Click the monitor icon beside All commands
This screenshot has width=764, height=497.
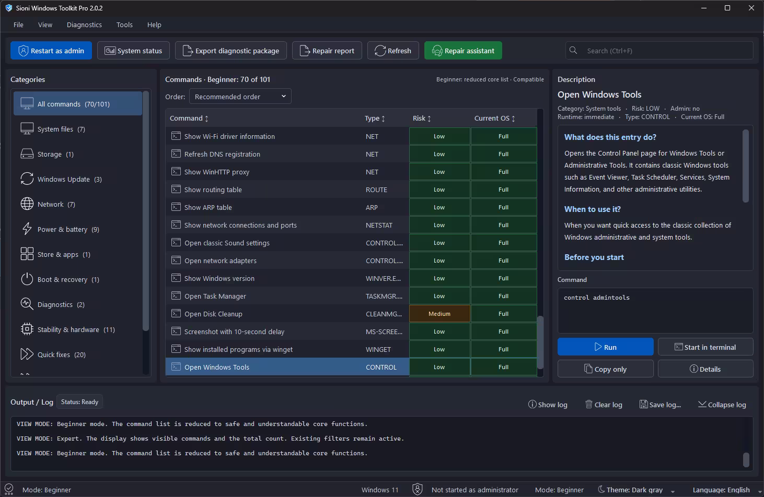(27, 104)
